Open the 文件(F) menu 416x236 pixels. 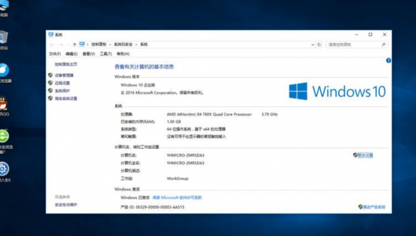[x=55, y=54]
